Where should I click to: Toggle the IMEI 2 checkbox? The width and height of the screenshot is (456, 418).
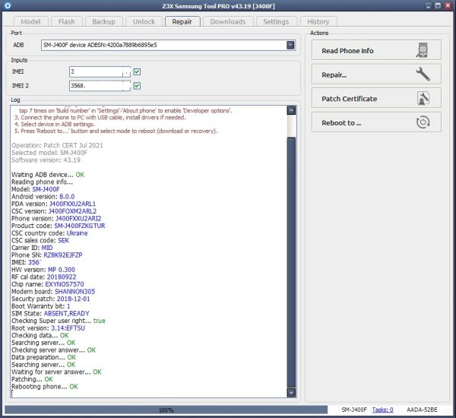[x=137, y=86]
